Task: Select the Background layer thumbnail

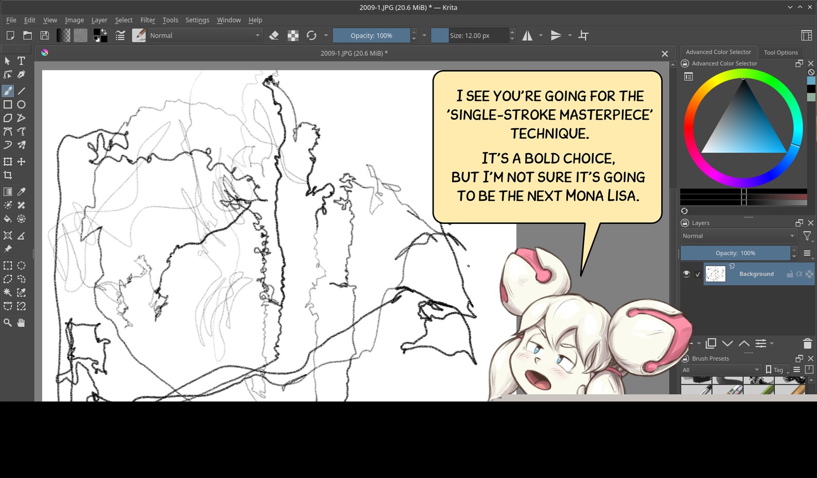Action: [x=715, y=274]
